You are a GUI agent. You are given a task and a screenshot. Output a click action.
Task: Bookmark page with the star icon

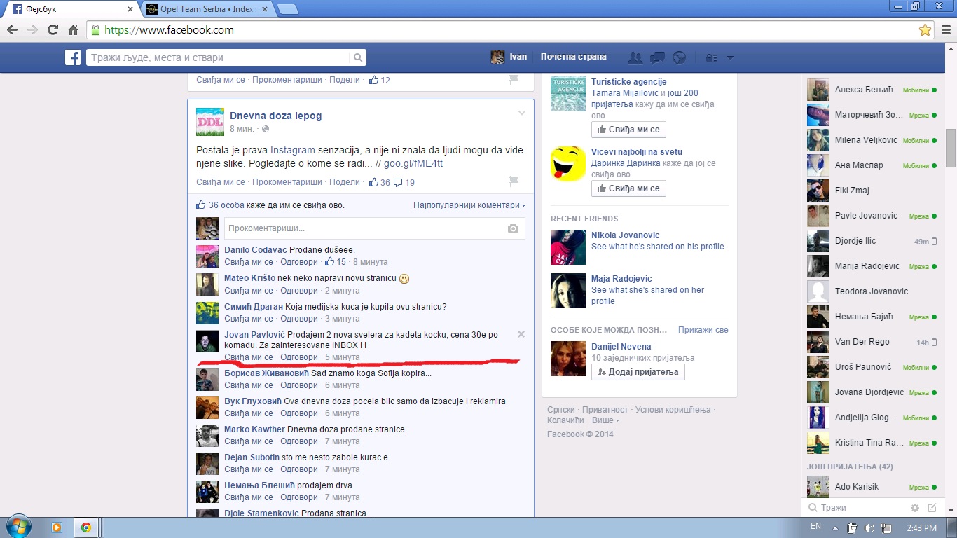925,30
